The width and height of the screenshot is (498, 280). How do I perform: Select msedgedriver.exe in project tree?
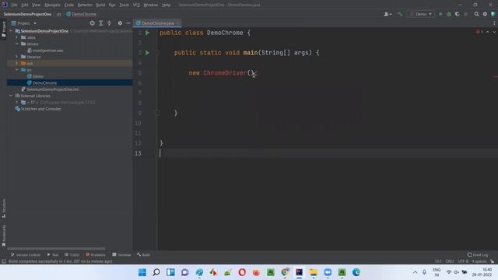[47, 51]
